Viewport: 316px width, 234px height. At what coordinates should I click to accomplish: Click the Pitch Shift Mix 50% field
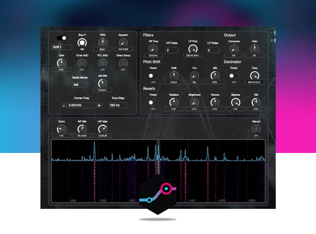[x=215, y=82]
